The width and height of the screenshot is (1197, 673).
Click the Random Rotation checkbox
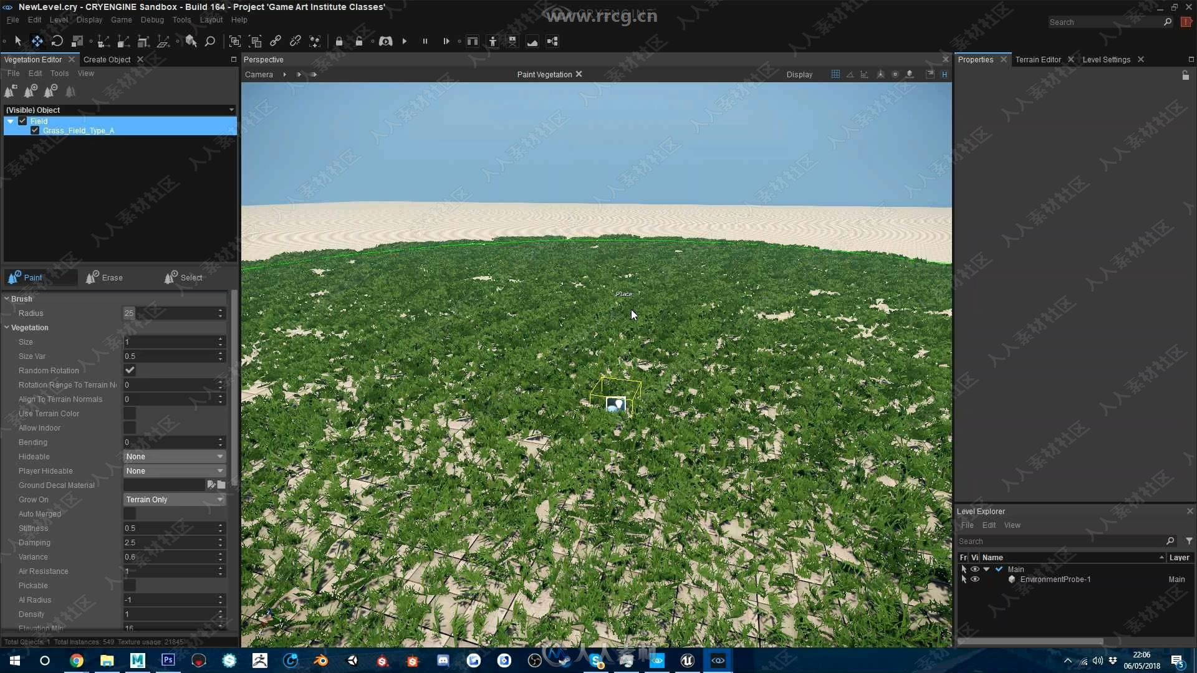(130, 370)
